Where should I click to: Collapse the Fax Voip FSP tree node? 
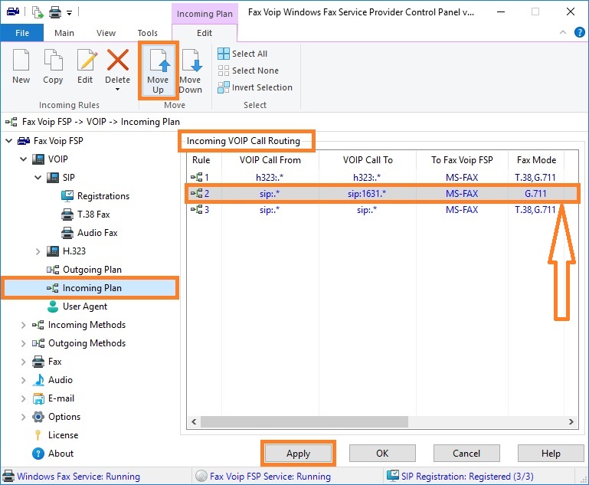(8, 141)
